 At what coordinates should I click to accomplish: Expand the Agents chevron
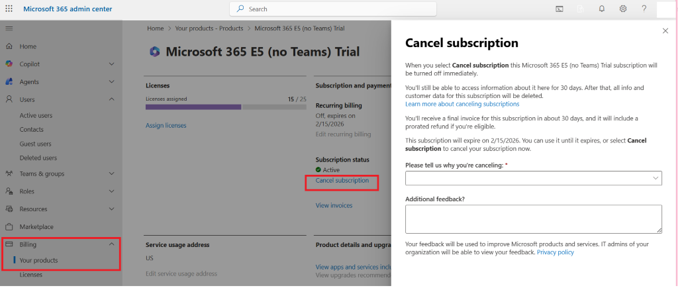pos(111,81)
